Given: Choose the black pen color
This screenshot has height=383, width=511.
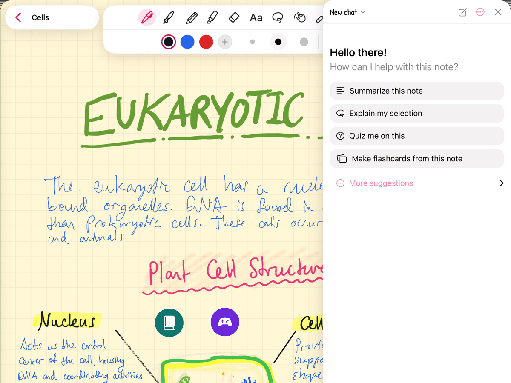Looking at the screenshot, I should point(169,42).
